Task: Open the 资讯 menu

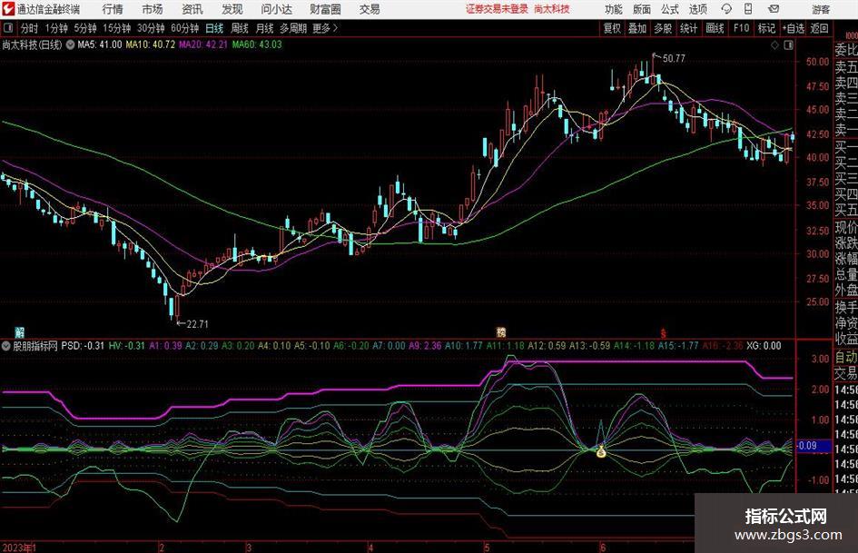Action: point(192,9)
